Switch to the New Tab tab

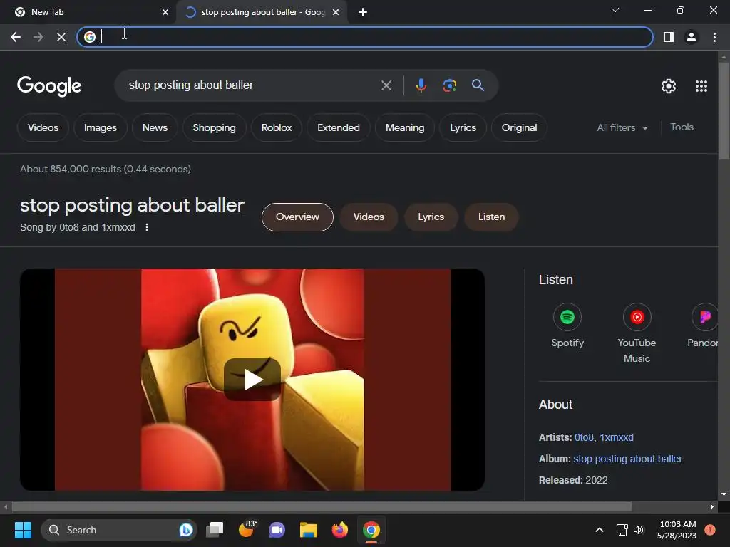pyautogui.click(x=88, y=12)
